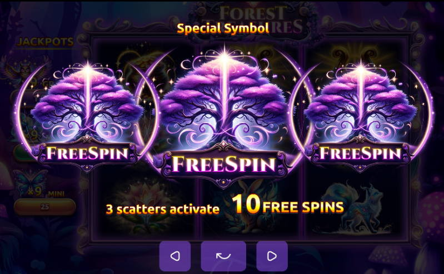Click the '10 FREE SPINS' text

(x=288, y=205)
